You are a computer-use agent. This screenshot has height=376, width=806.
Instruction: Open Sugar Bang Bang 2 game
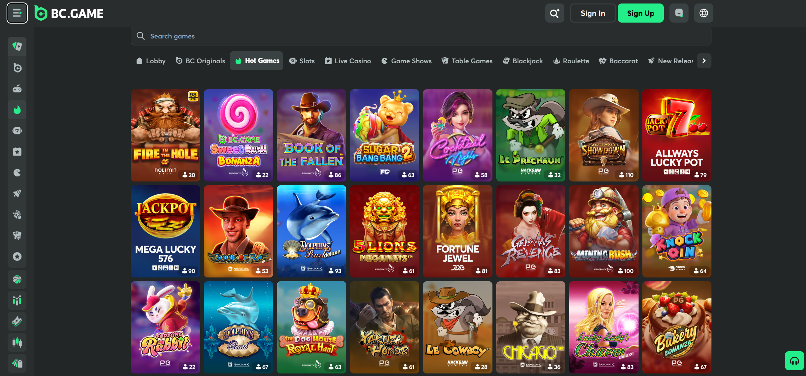pyautogui.click(x=385, y=135)
